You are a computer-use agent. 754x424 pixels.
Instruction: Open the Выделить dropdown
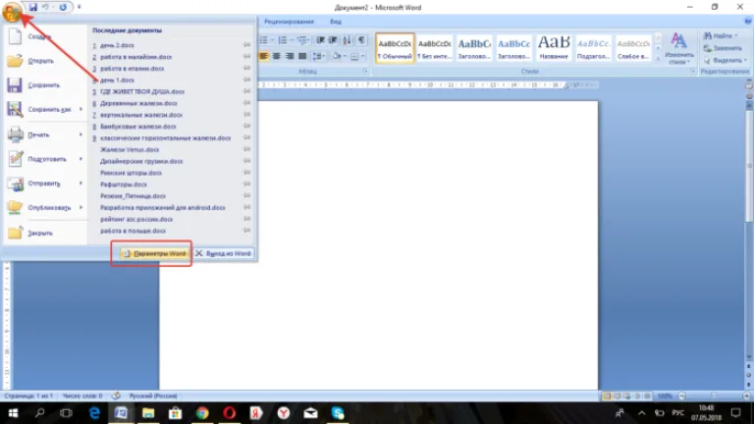click(725, 60)
